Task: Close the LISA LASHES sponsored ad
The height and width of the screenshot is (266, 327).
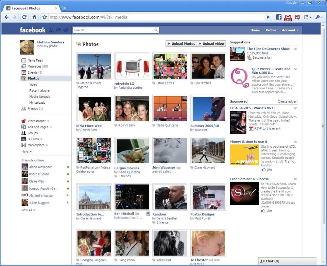Action: (295, 108)
